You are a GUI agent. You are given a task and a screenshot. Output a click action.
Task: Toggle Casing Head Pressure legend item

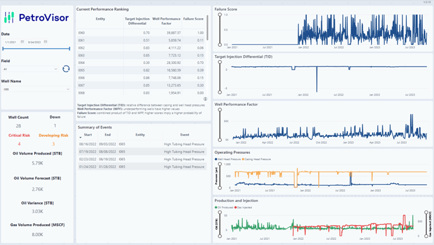point(257,159)
